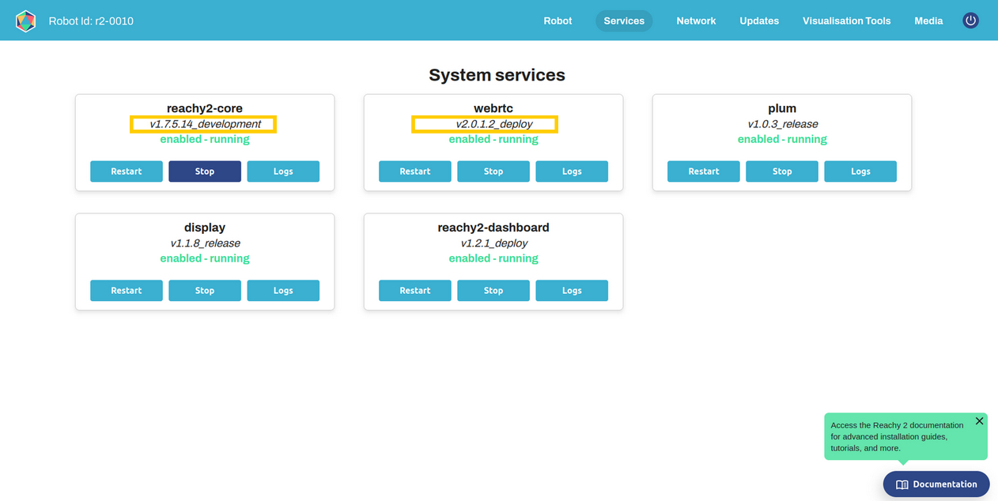Click the 'plum' service title
998x501 pixels.
[782, 108]
